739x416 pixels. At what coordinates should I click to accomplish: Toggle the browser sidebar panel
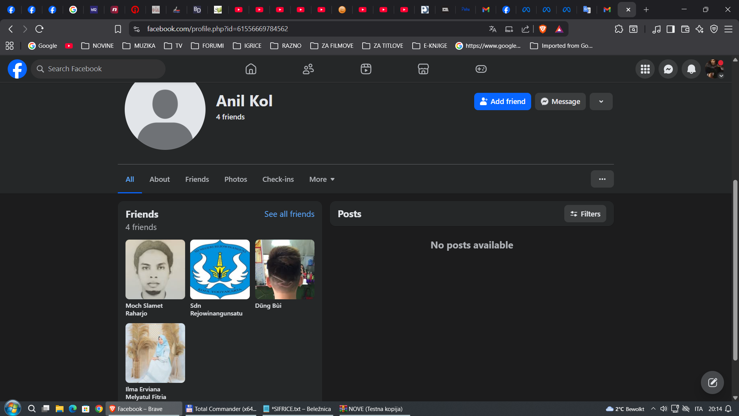coord(670,29)
